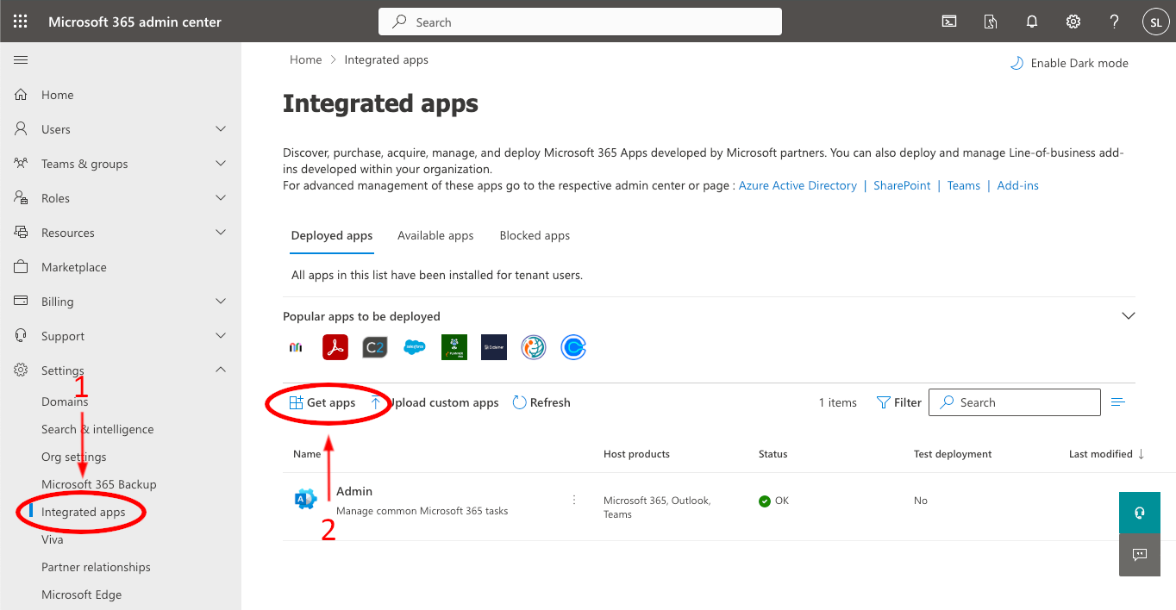Viewport: 1176px width, 610px height.
Task: Open the Azure Active Directory link
Action: 798,185
